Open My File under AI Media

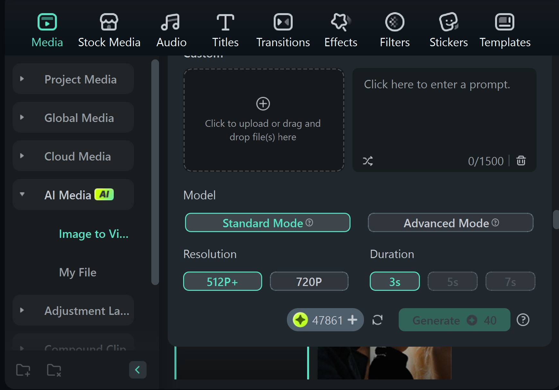click(78, 273)
